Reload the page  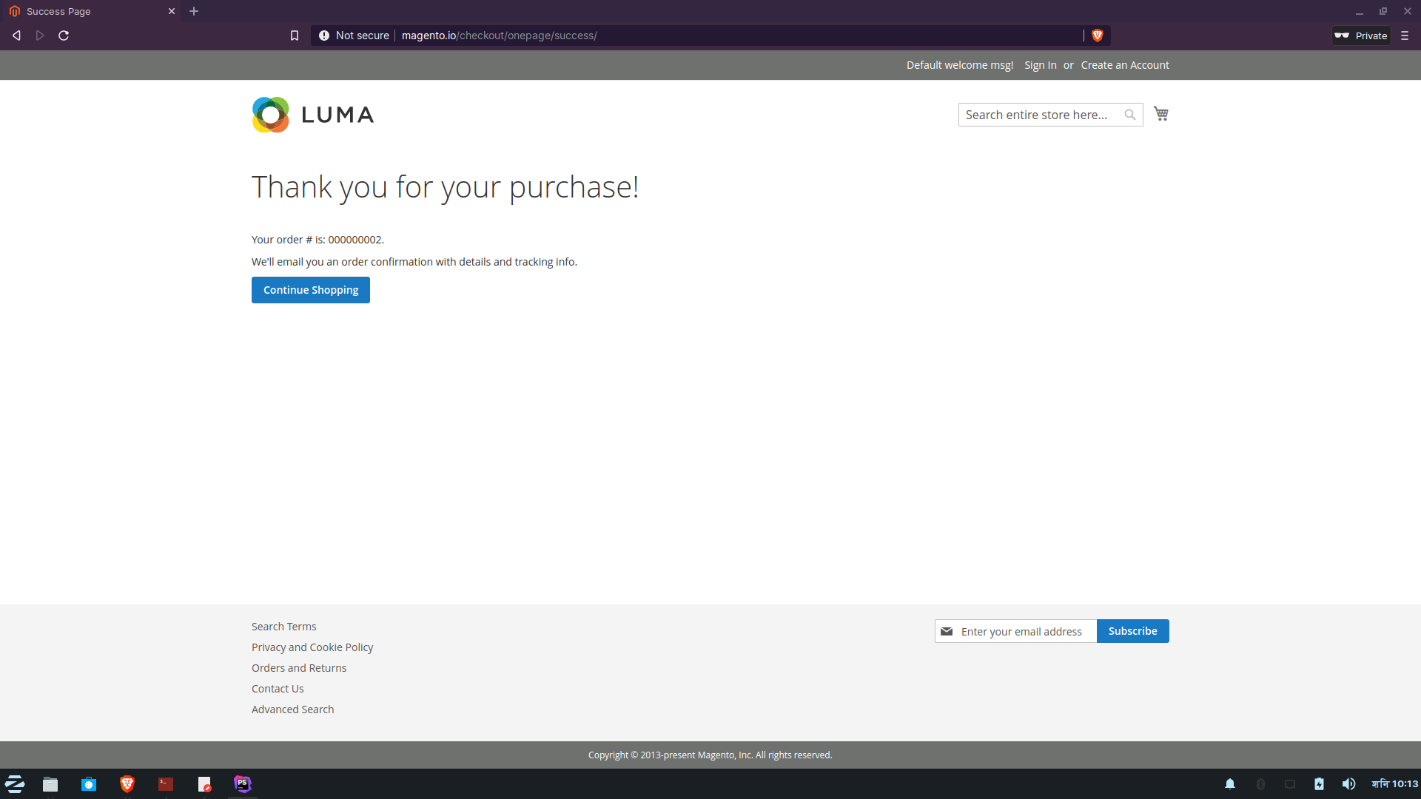64,36
